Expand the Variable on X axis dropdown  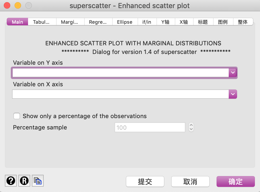(233, 94)
